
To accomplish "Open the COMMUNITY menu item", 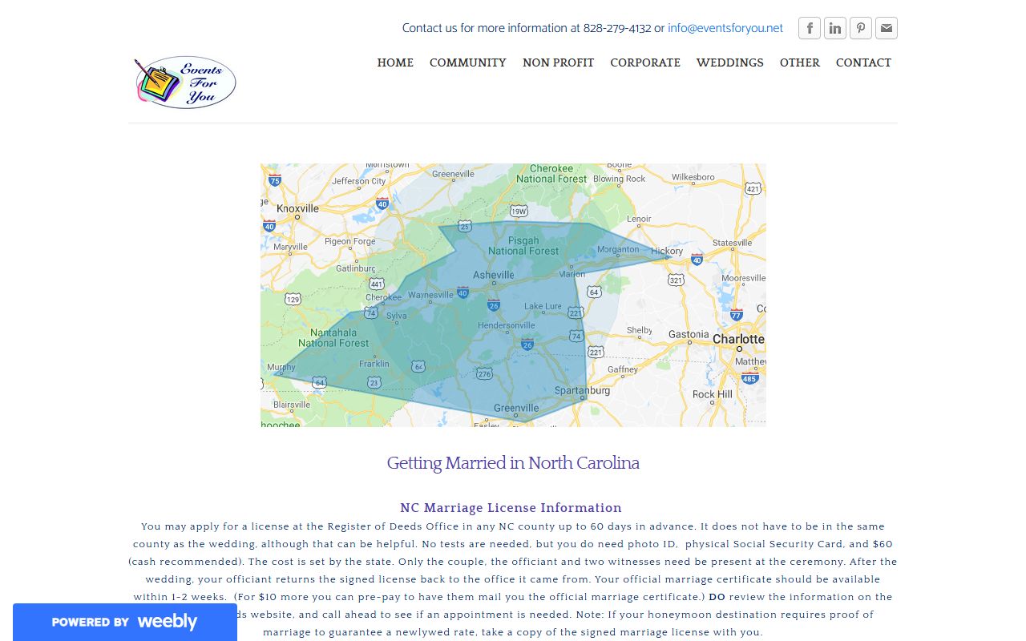I will 467,62.
